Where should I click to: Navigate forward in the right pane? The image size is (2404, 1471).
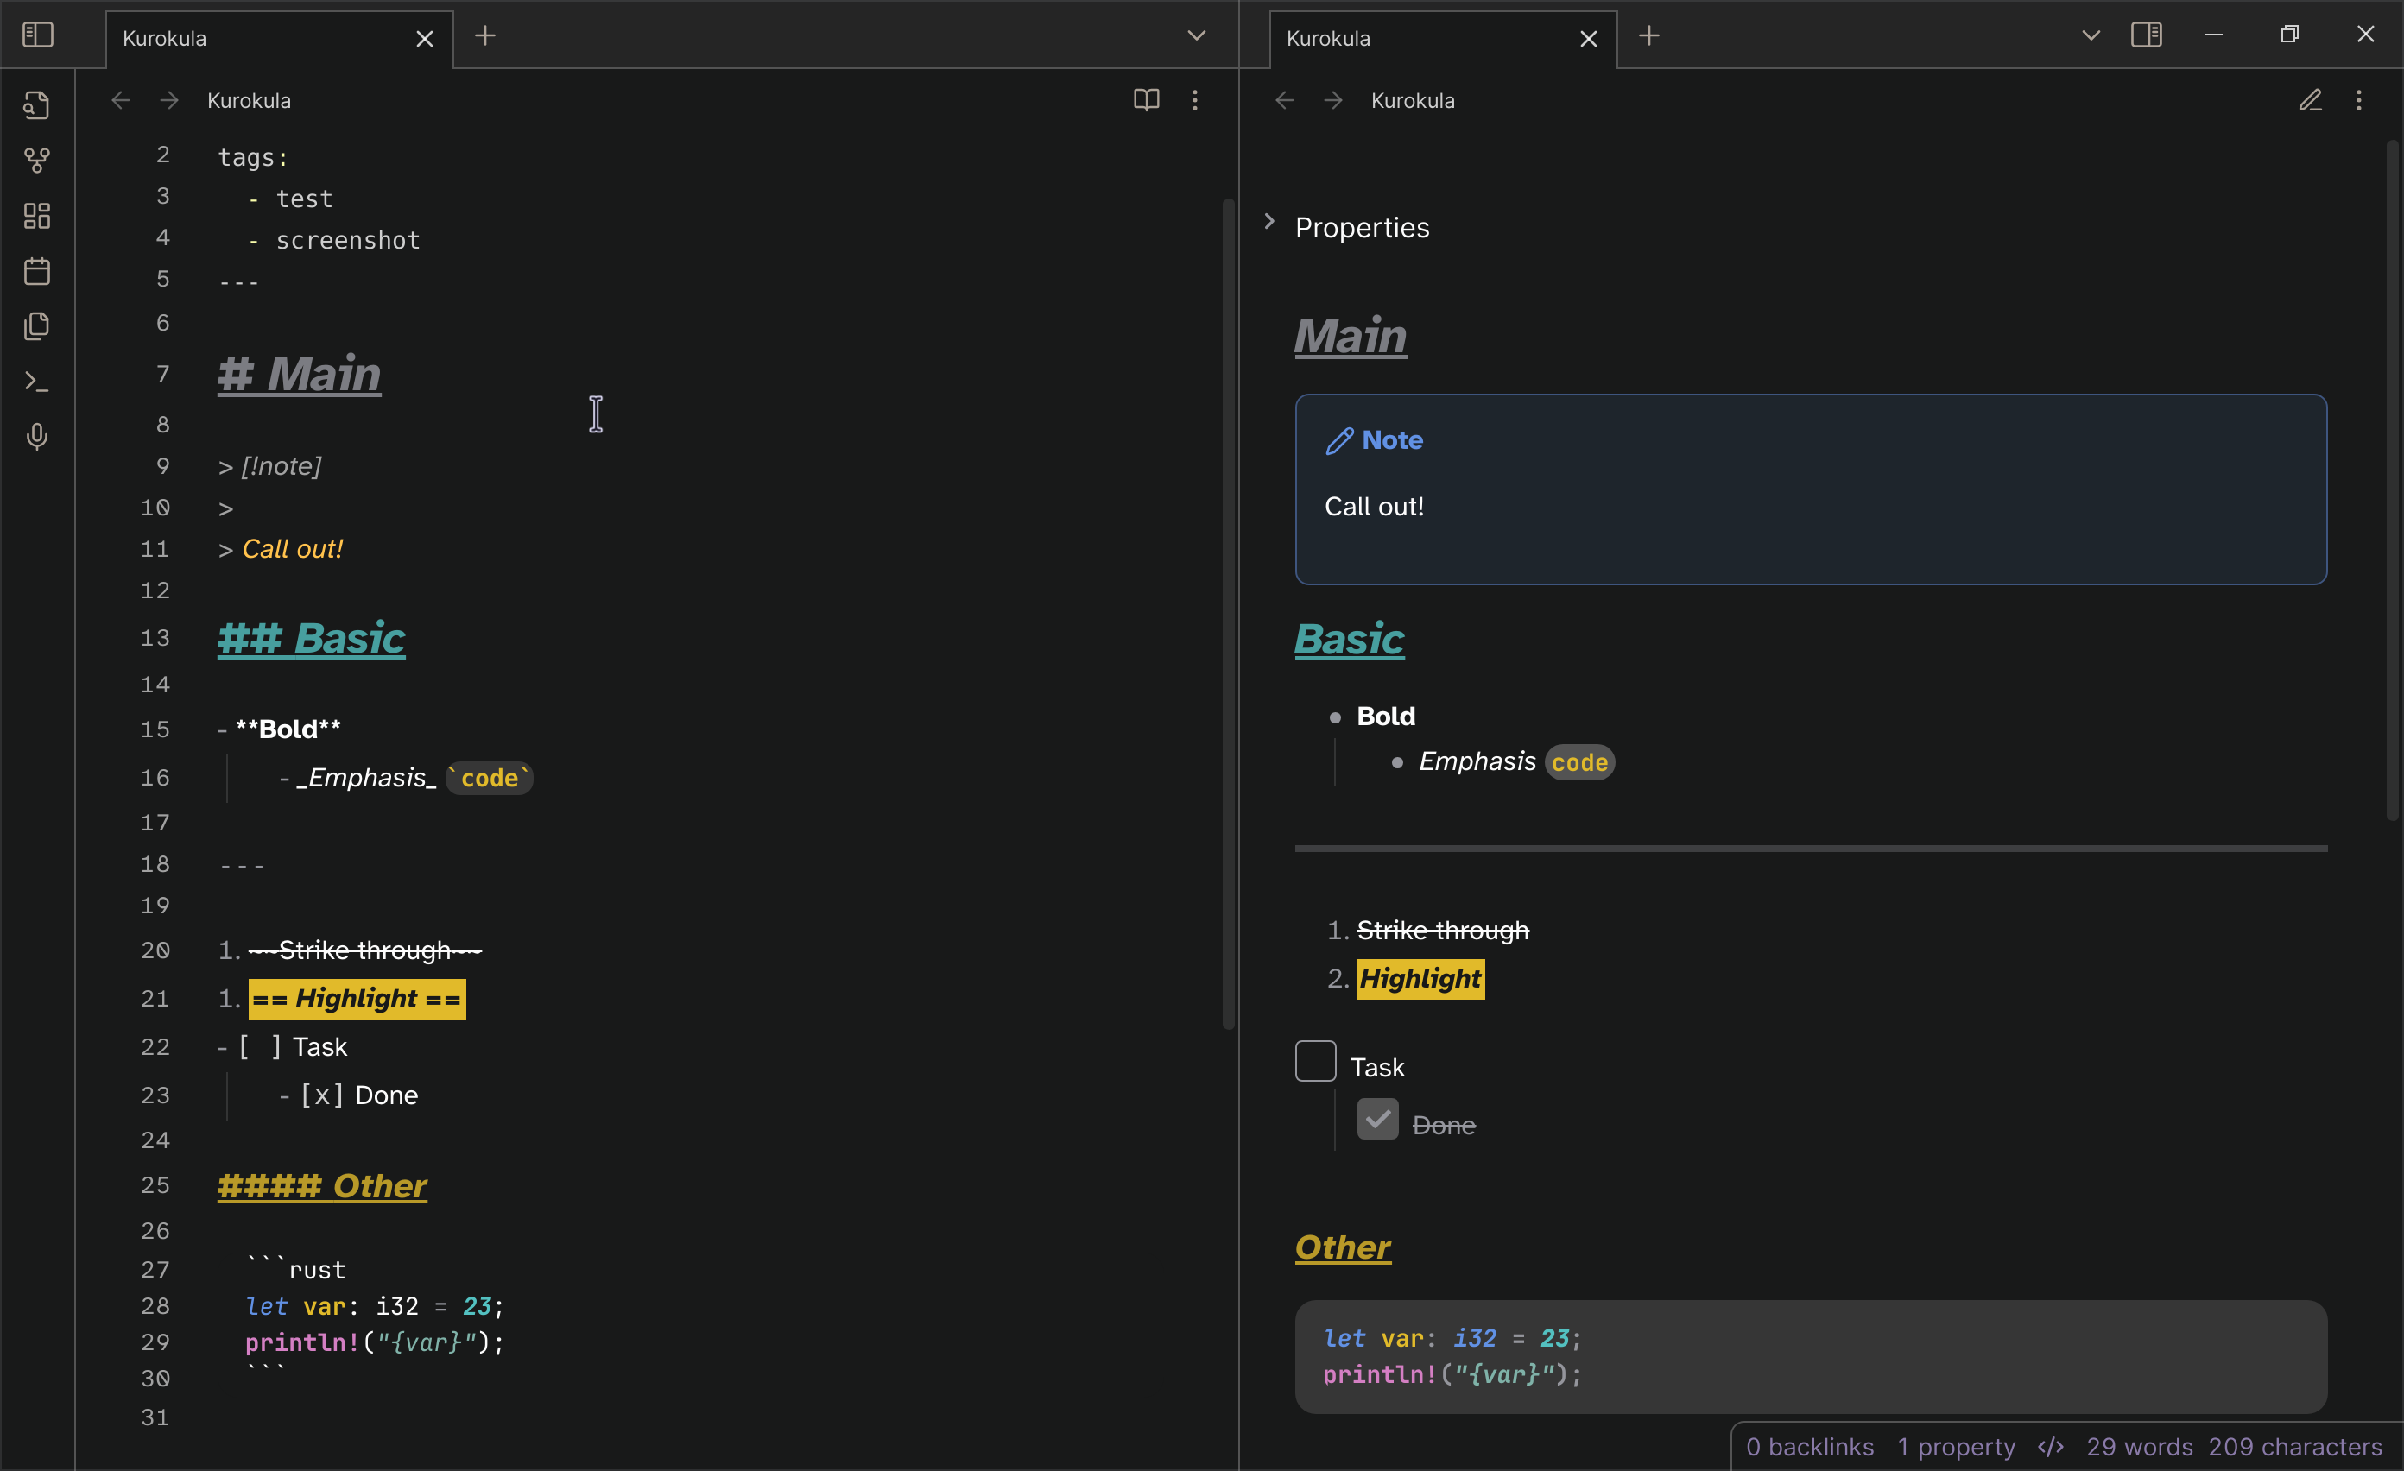coord(1334,100)
